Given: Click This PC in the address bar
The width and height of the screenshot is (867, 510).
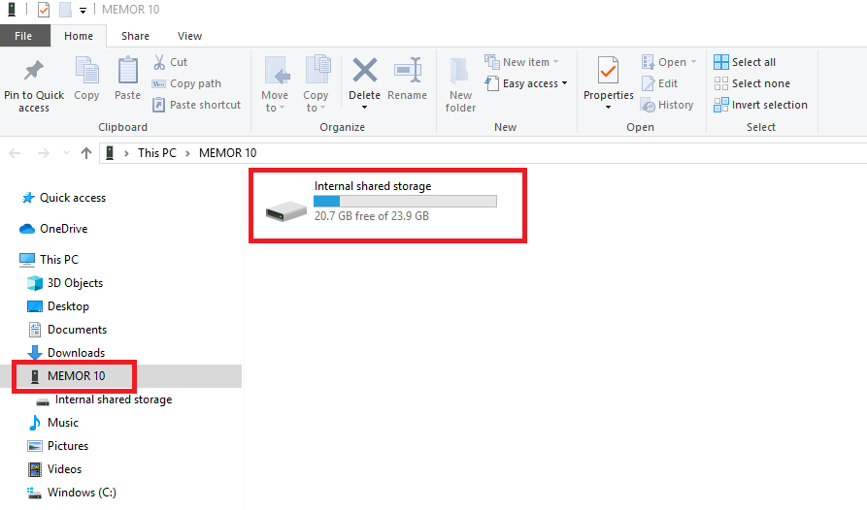Looking at the screenshot, I should 157,153.
